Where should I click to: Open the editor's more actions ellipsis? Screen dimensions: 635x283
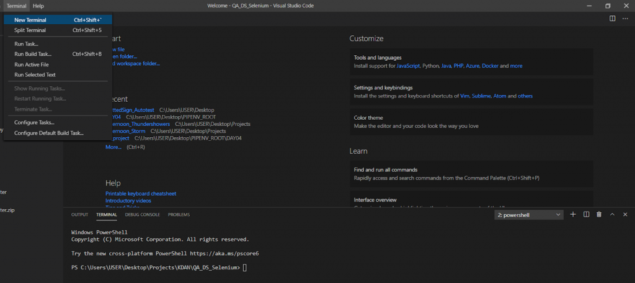(625, 19)
